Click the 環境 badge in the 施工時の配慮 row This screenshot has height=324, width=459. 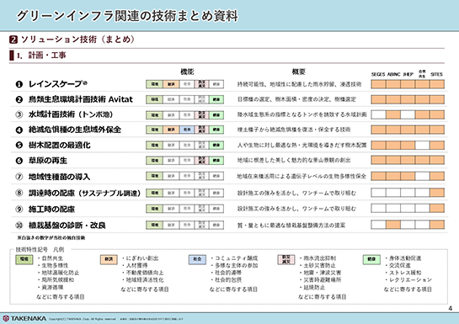tap(155, 209)
